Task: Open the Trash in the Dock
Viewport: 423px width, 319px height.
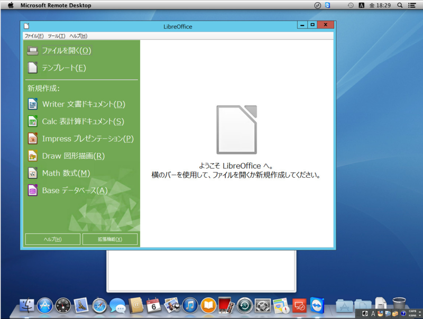Action: click(399, 304)
